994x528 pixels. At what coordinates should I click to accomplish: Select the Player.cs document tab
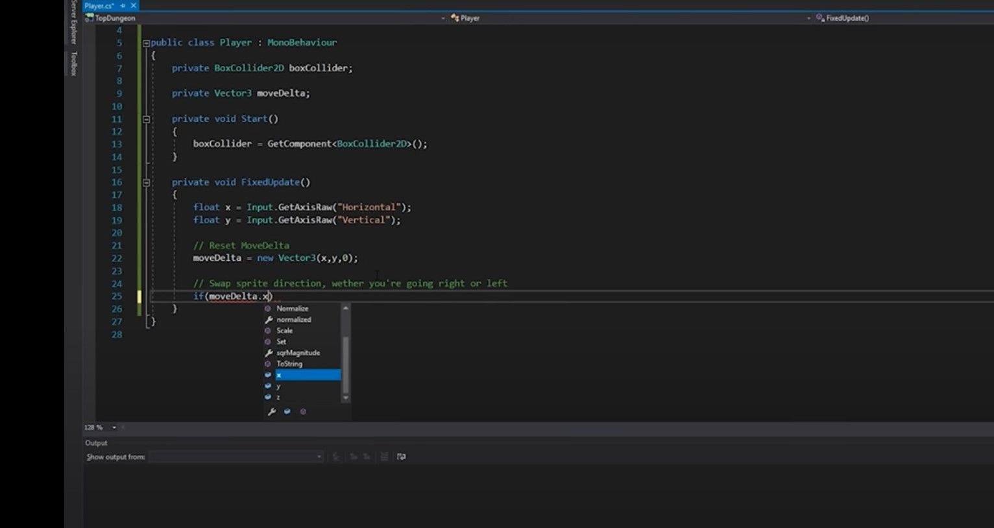coord(99,5)
